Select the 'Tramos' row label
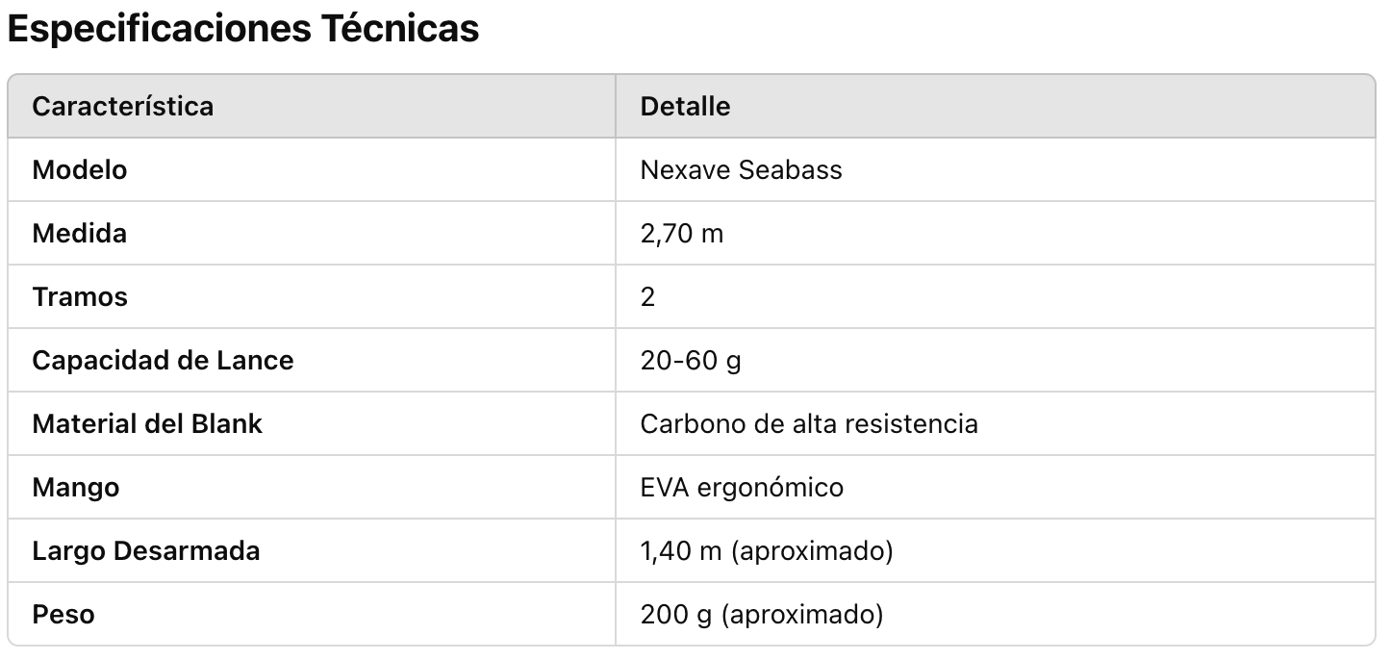Viewport: 1391px width, 660px height. (x=80, y=296)
